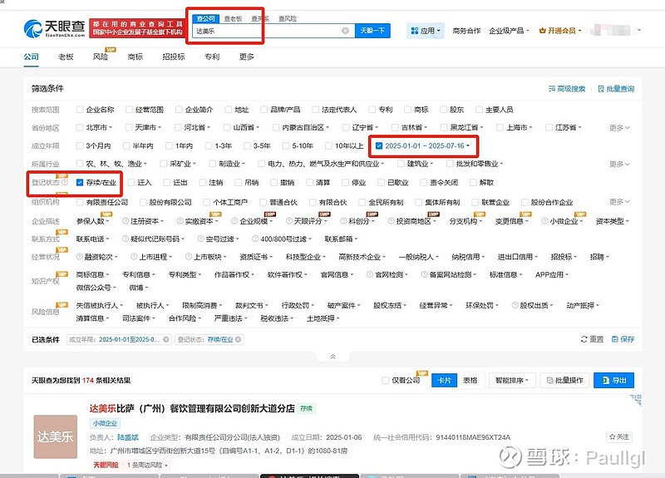Collapse the filter panel chevron
The width and height of the screenshot is (665, 478).
pyautogui.click(x=333, y=357)
